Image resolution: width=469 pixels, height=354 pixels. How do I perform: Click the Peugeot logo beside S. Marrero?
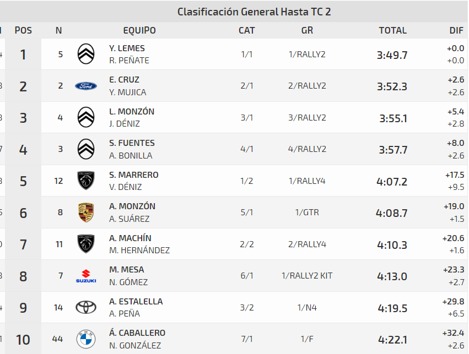[x=85, y=181]
